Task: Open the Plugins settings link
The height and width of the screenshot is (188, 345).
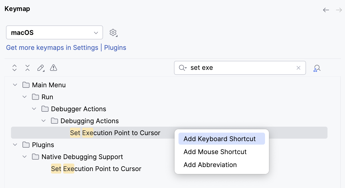Action: pos(115,48)
